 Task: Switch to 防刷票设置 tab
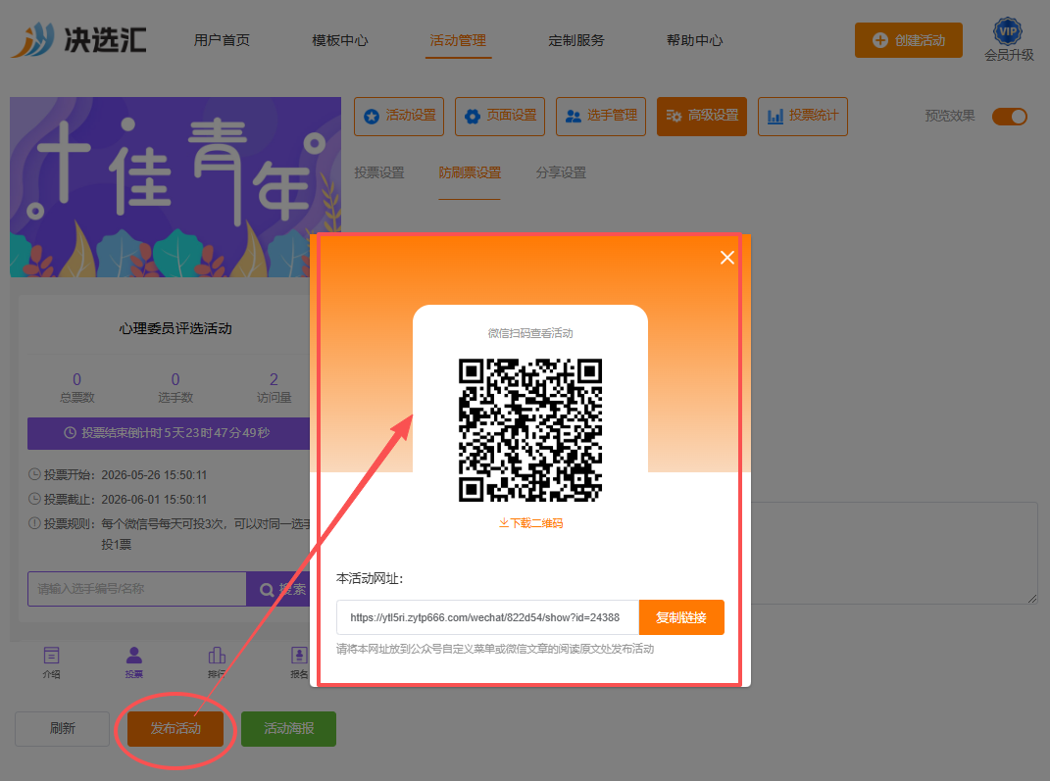point(470,172)
